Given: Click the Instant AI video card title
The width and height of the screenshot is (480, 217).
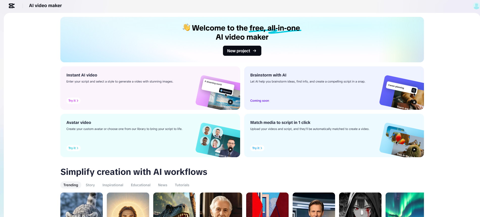Looking at the screenshot, I should pyautogui.click(x=82, y=75).
